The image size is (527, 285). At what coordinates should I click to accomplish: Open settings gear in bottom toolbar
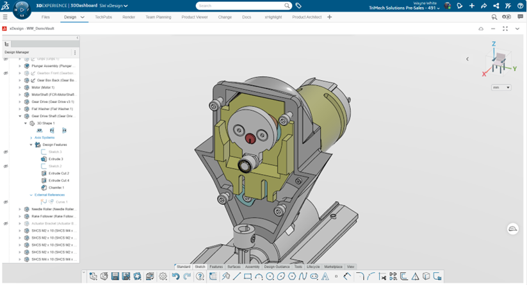click(163, 277)
